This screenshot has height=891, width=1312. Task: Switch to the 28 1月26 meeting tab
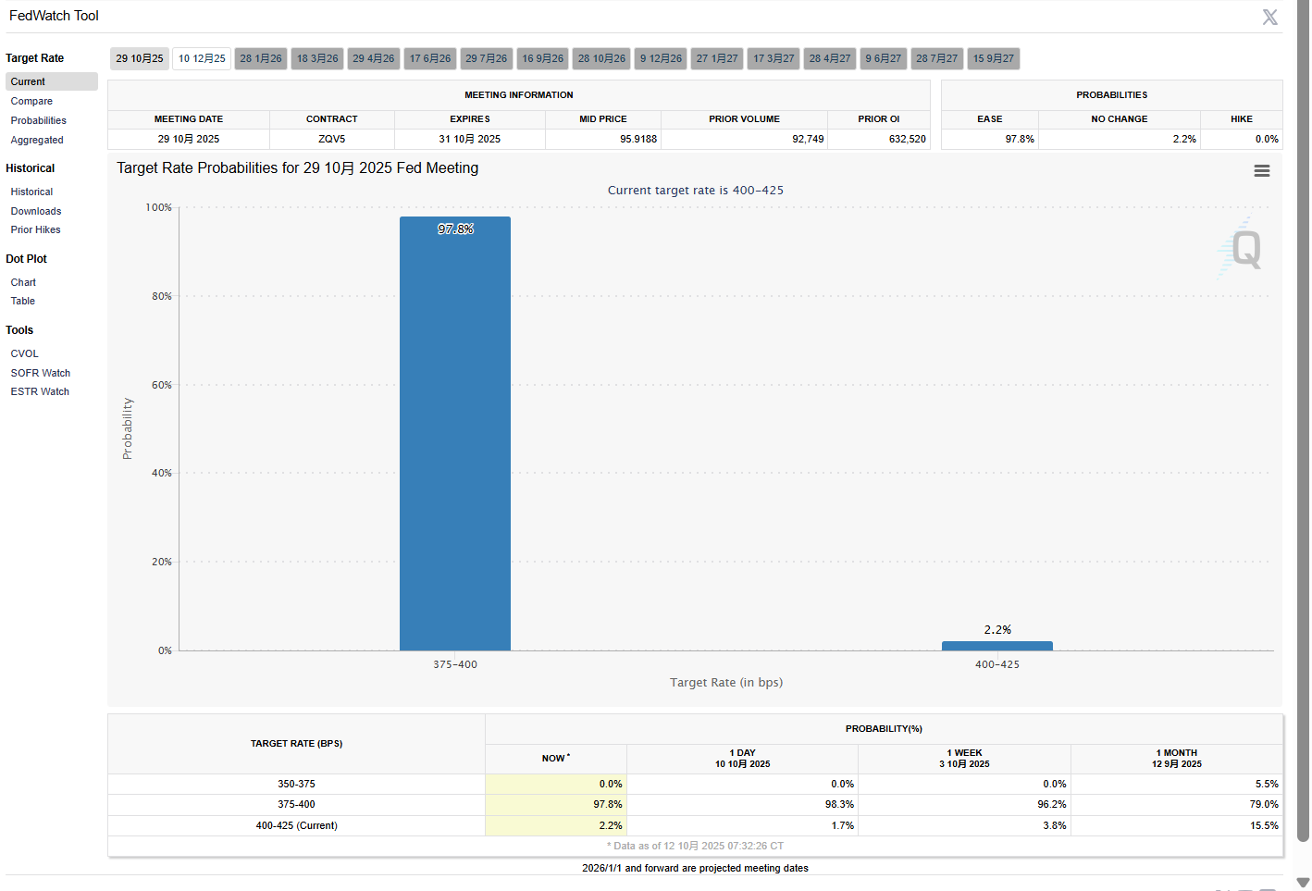pos(261,59)
